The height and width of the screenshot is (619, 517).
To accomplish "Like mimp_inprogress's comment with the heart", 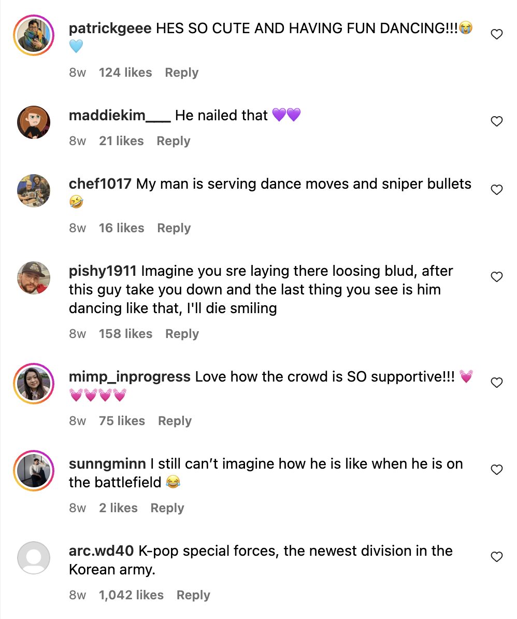I will click(496, 383).
